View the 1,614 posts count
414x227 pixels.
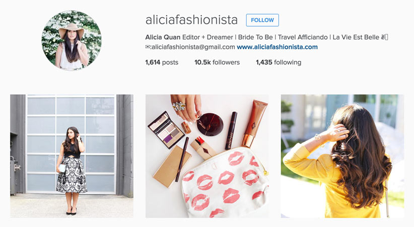[x=162, y=62]
